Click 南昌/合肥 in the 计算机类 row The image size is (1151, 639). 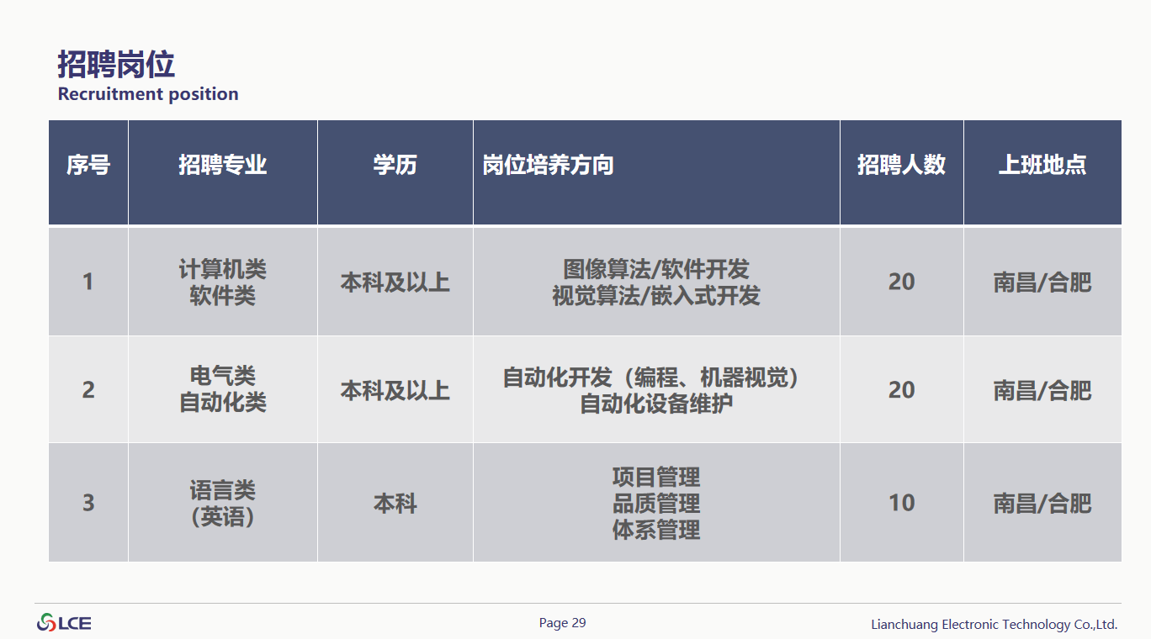(x=1042, y=283)
